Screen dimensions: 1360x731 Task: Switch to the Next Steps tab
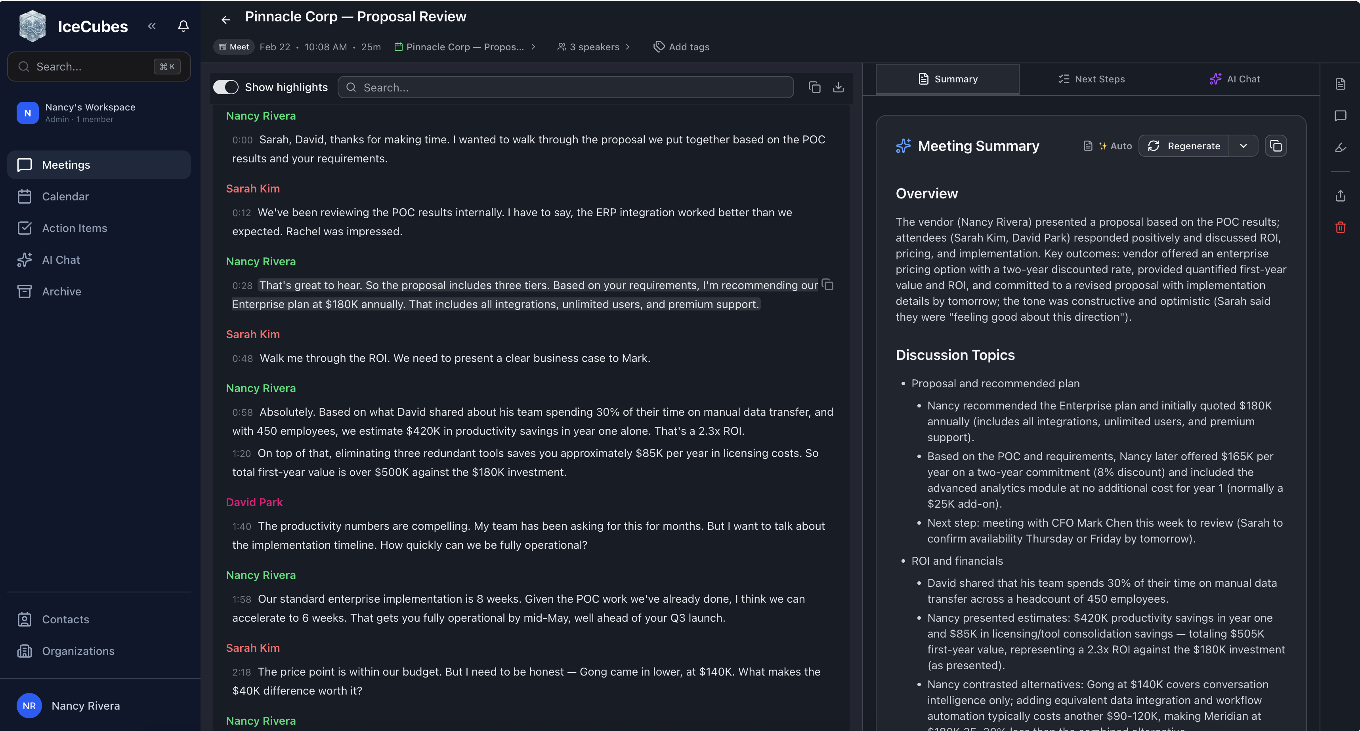[x=1091, y=79]
